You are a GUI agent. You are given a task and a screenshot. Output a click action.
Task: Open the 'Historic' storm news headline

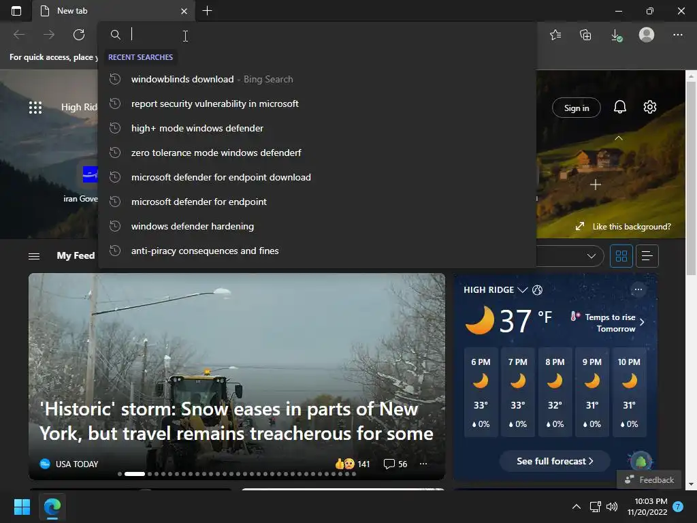click(236, 421)
